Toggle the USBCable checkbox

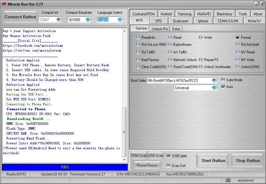click(168, 156)
